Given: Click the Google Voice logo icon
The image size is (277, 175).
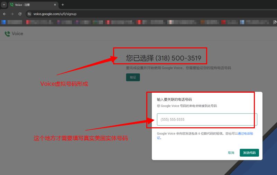Looking at the screenshot, I should (x=7, y=34).
